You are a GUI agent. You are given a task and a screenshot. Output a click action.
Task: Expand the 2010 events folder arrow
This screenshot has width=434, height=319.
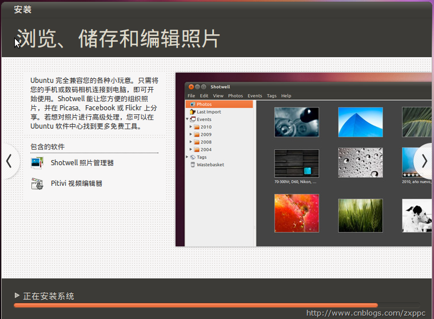191,127
